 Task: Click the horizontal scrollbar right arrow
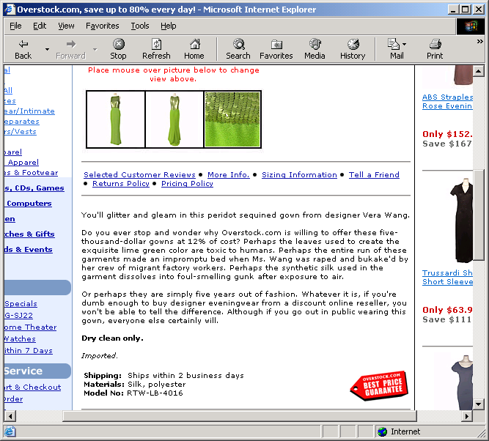467,416
